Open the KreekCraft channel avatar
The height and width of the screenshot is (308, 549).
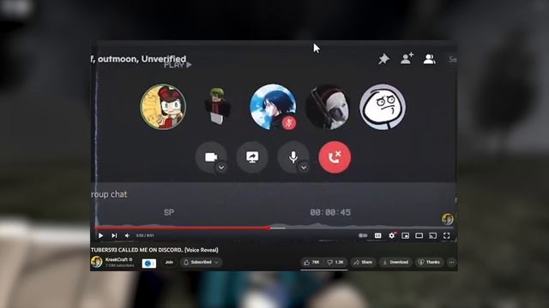(x=97, y=262)
